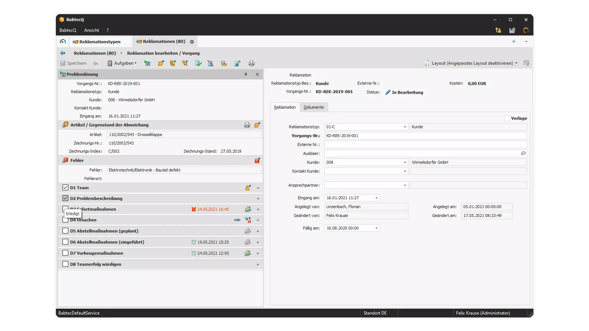Add action in D7 Vorbeugemaßnahmen row
The height and width of the screenshot is (331, 589).
pyautogui.click(x=248, y=253)
